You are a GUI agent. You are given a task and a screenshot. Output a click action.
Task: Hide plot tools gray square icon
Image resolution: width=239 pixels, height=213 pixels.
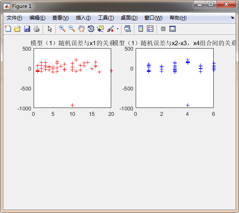(163, 29)
